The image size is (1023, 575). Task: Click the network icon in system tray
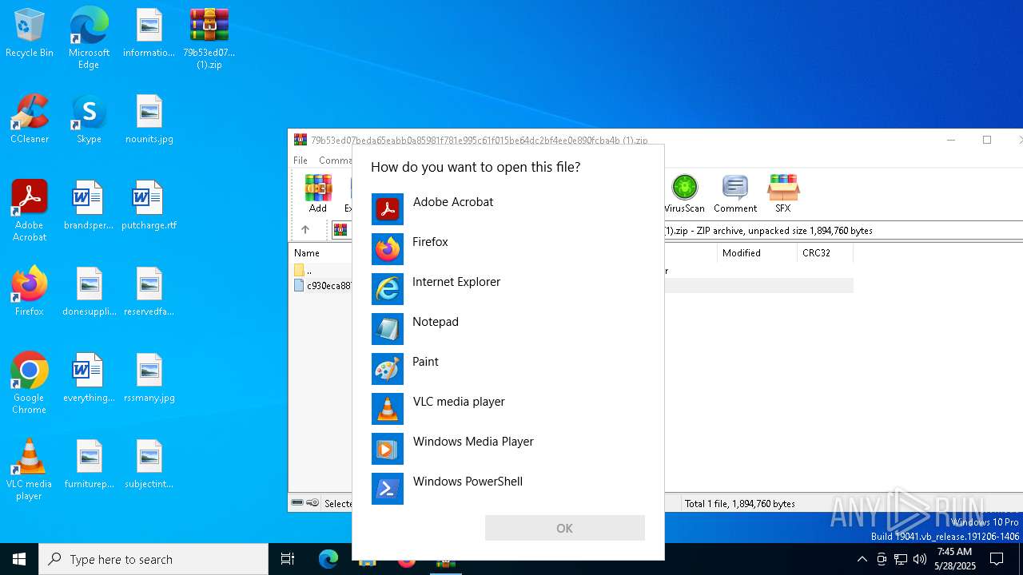(901, 559)
